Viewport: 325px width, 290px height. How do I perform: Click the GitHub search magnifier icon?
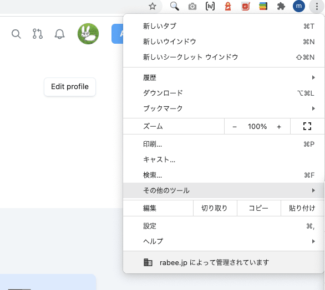[16, 34]
